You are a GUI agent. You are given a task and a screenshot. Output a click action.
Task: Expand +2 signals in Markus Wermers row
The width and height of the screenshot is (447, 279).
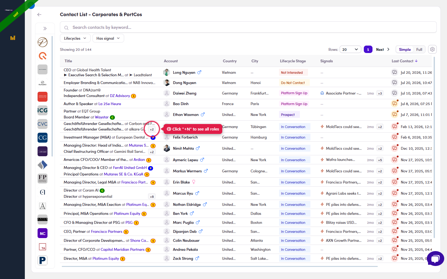tap(380, 171)
